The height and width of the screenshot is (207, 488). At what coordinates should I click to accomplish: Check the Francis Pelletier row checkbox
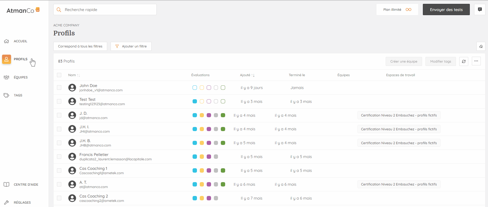(59, 156)
